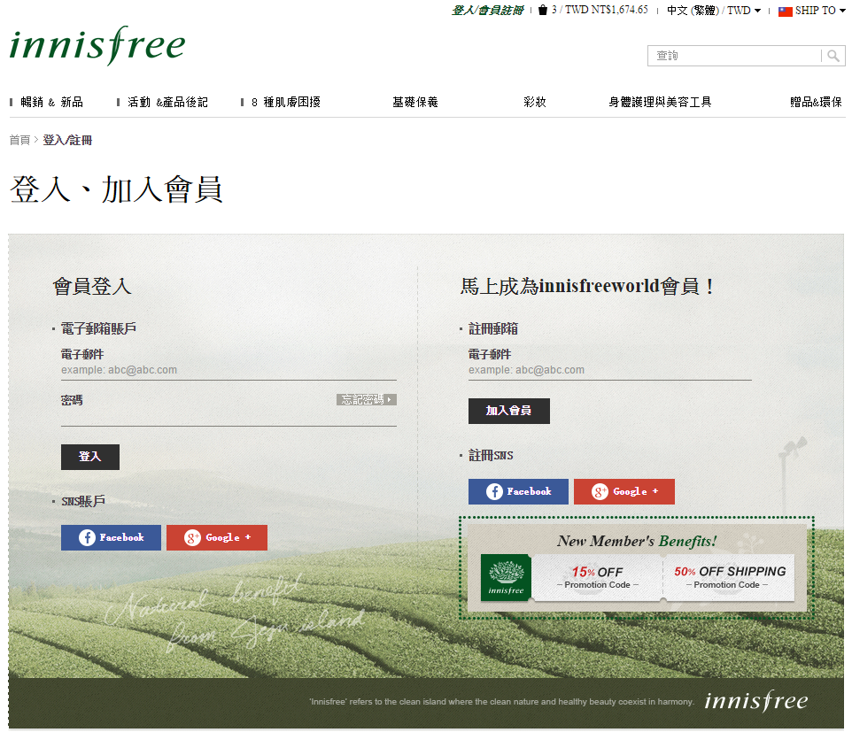This screenshot has width=852, height=732.
Task: Click the cart total TWD NT$1,674.65
Action: coord(607,10)
